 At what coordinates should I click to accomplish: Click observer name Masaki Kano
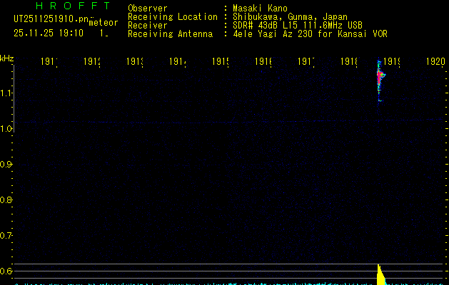(x=260, y=8)
